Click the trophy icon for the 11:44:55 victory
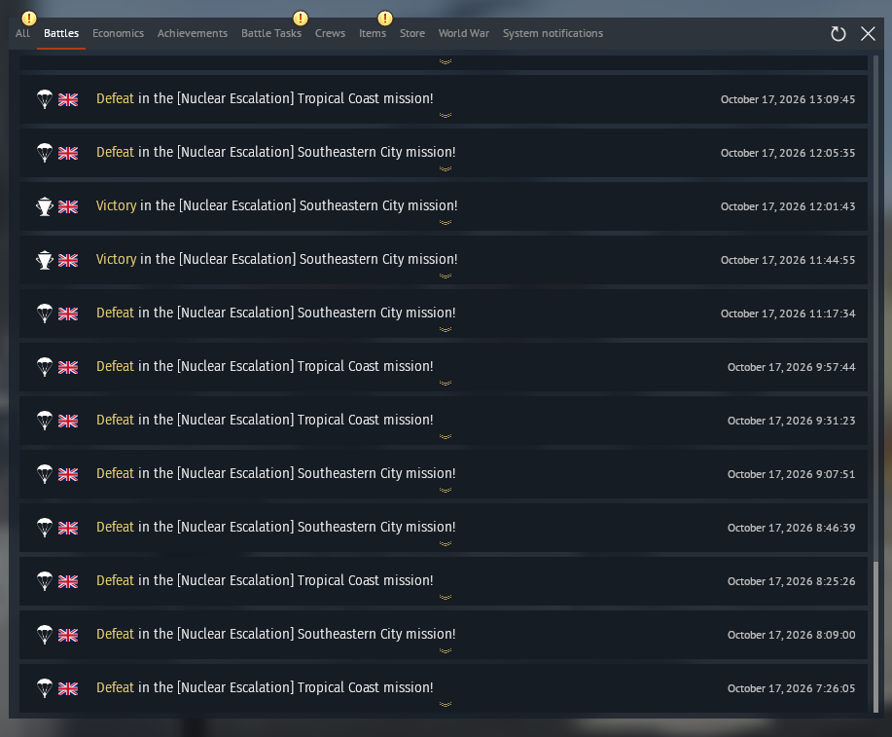Screen dimensions: 892x737 pos(45,260)
